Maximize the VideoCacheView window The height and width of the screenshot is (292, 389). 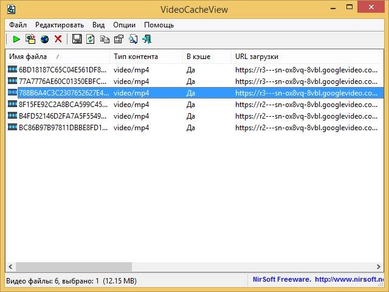(349, 7)
